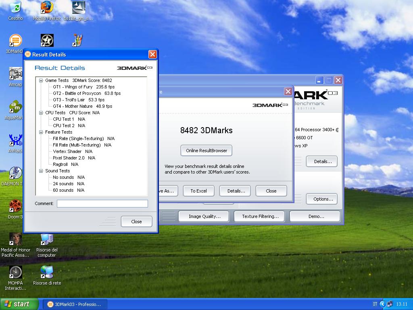Select the Vertex Shader row

pos(73,151)
